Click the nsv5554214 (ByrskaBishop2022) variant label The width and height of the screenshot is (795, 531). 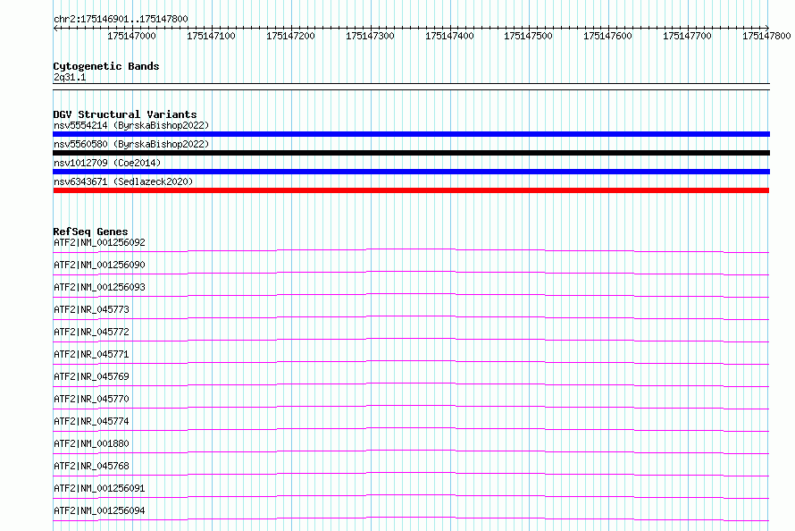pos(131,125)
